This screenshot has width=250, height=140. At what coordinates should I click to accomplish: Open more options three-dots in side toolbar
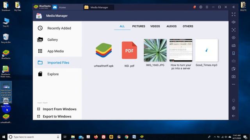234,84
